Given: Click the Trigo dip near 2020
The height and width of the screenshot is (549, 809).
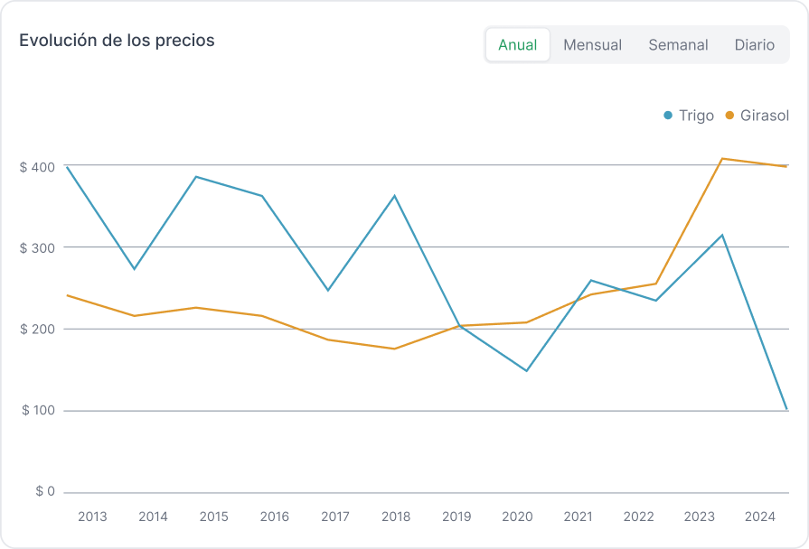Looking at the screenshot, I should coord(526,370).
